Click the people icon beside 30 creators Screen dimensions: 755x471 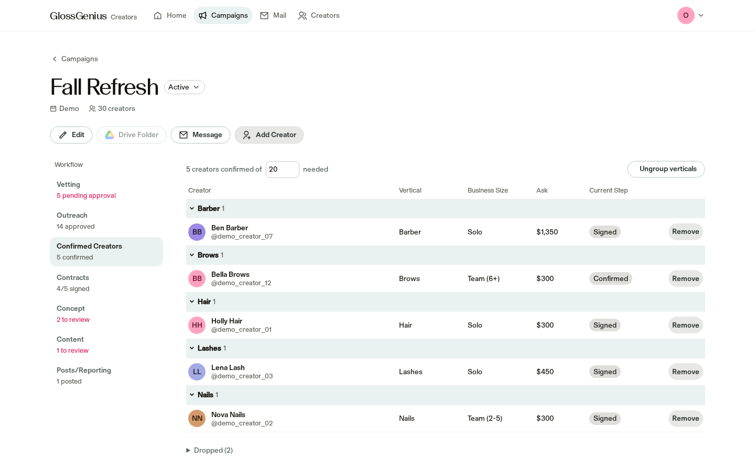click(x=92, y=109)
